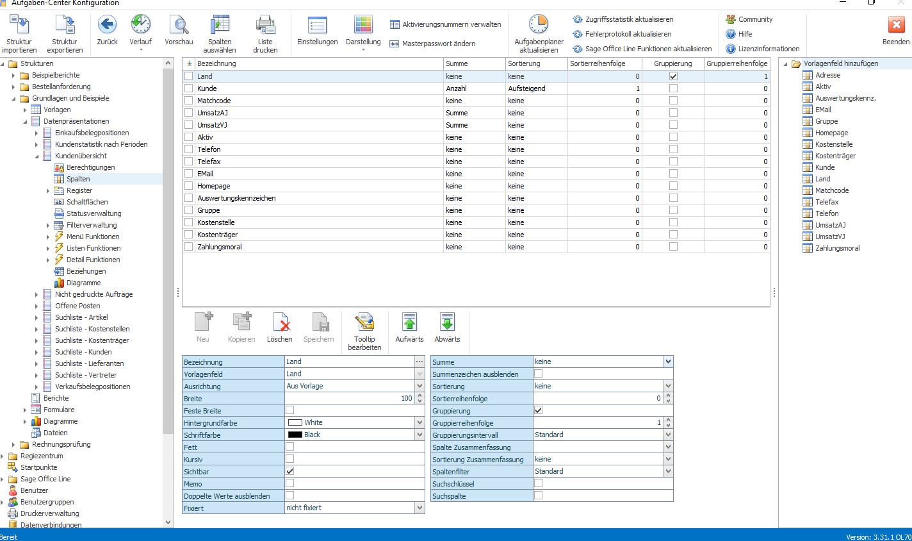This screenshot has height=541, width=912.
Task: Check the row selector box for Matchcode
Action: tap(188, 101)
